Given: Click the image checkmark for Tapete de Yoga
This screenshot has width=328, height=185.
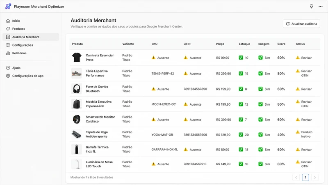Looking at the screenshot, I should pos(260,134).
